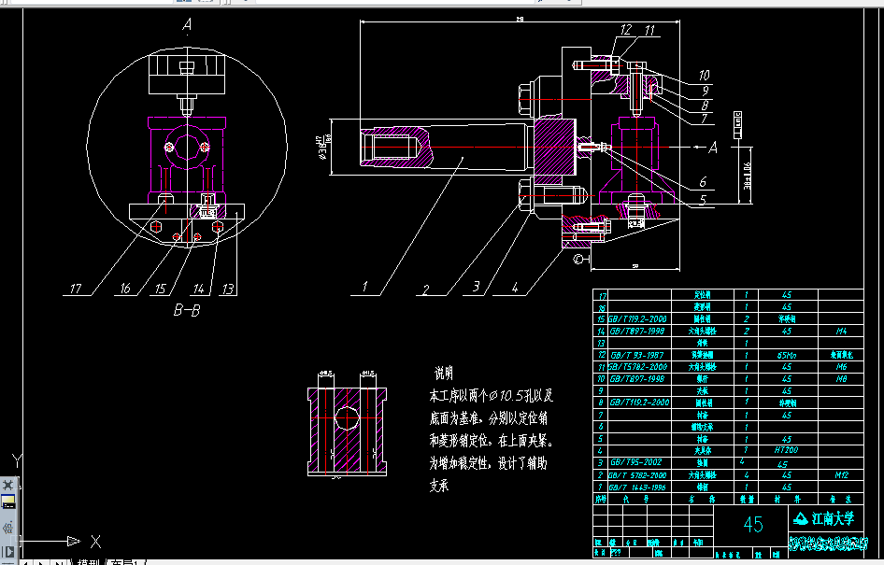Select callout number 16 in view B-B
Image resolution: width=884 pixels, height=565 pixels.
pos(125,289)
